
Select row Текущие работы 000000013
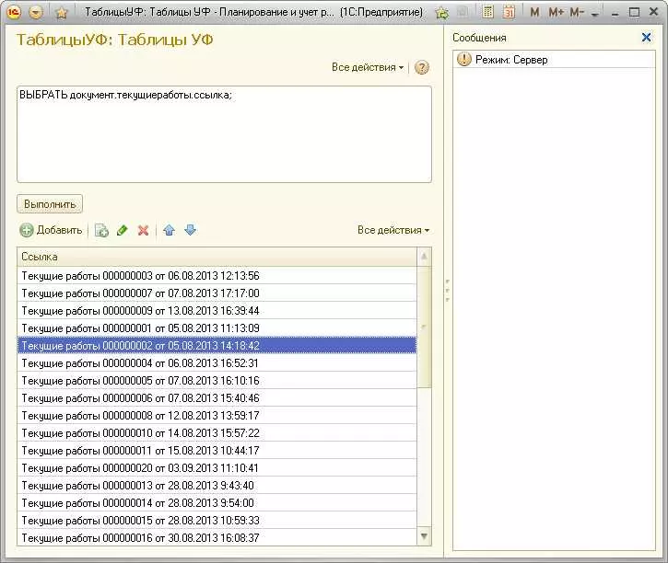click(217, 485)
